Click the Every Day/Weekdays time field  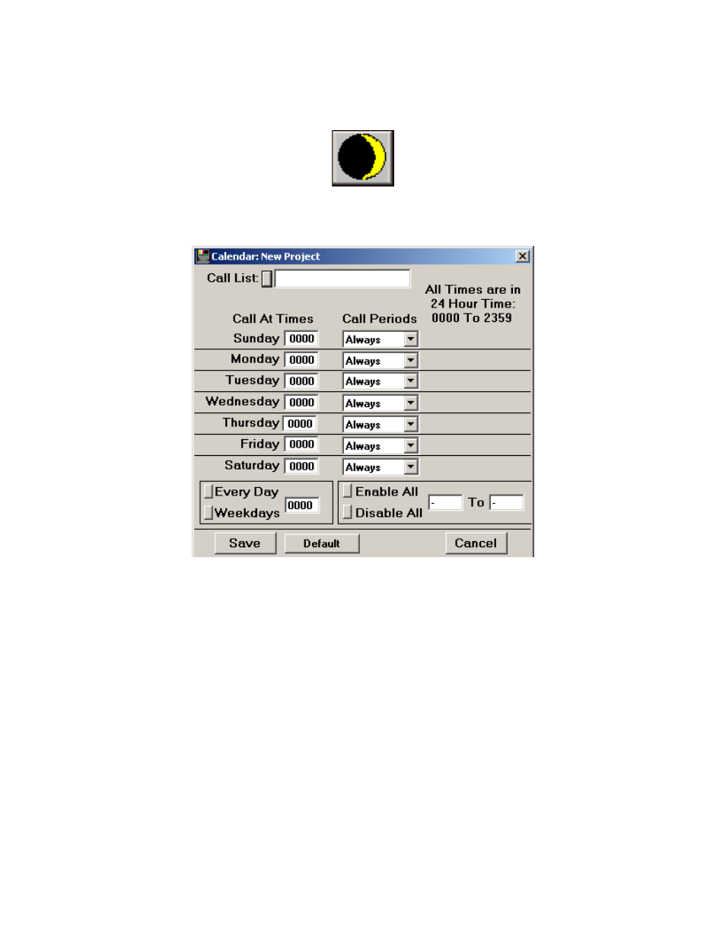pyautogui.click(x=301, y=505)
